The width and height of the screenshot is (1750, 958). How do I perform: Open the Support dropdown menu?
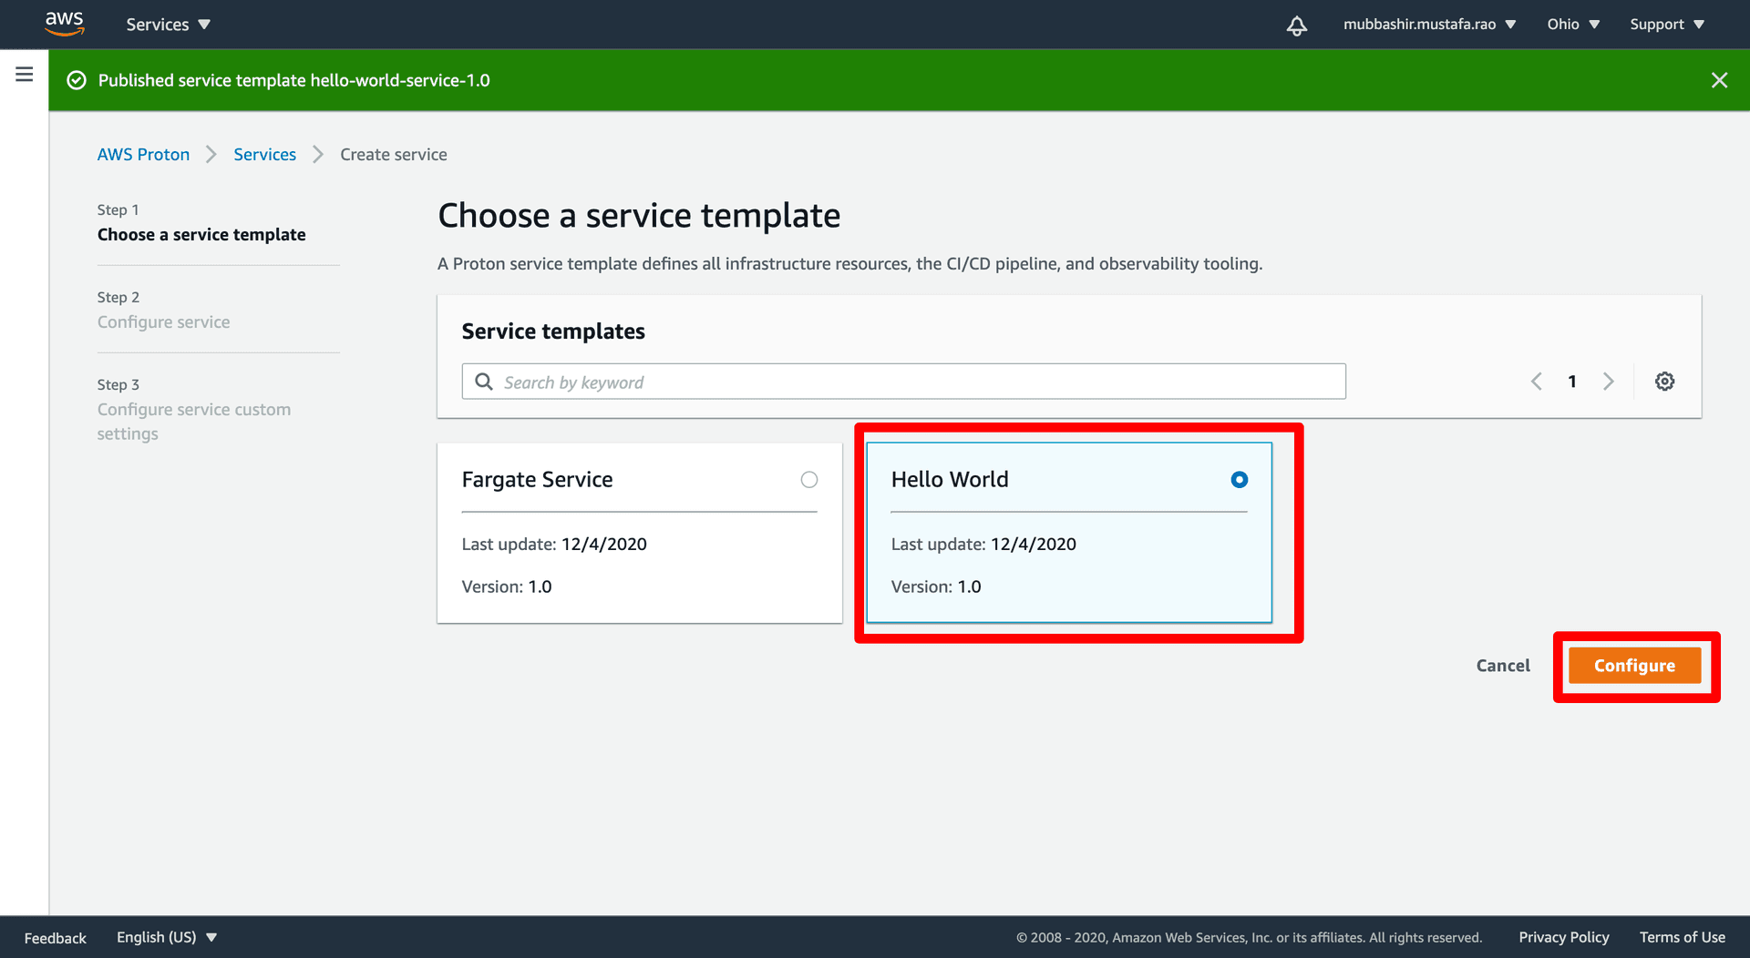tap(1667, 25)
